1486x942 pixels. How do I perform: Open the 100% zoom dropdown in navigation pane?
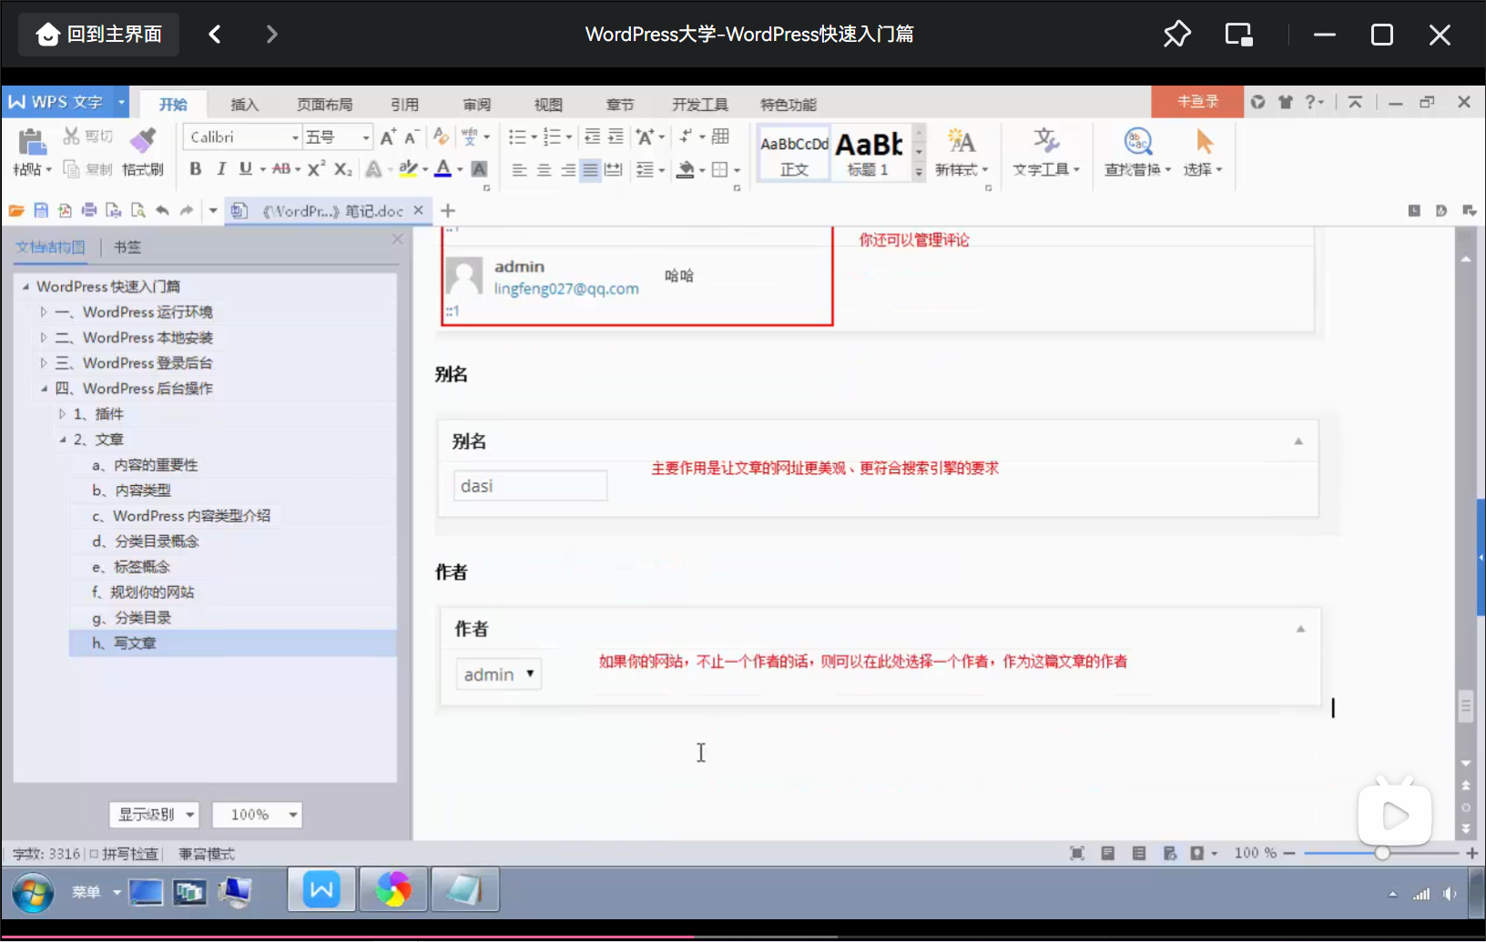click(x=257, y=815)
